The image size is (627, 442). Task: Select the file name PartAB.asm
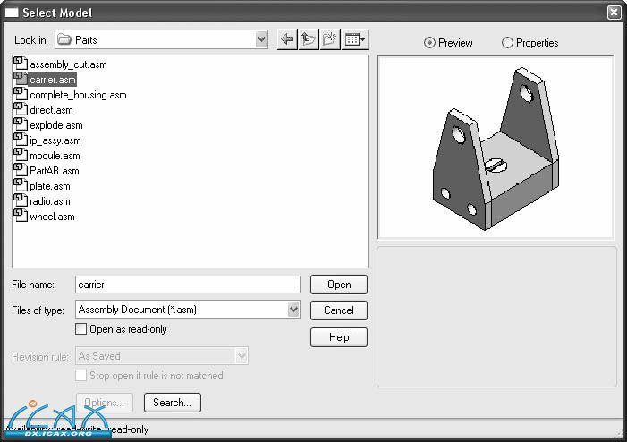tap(55, 171)
